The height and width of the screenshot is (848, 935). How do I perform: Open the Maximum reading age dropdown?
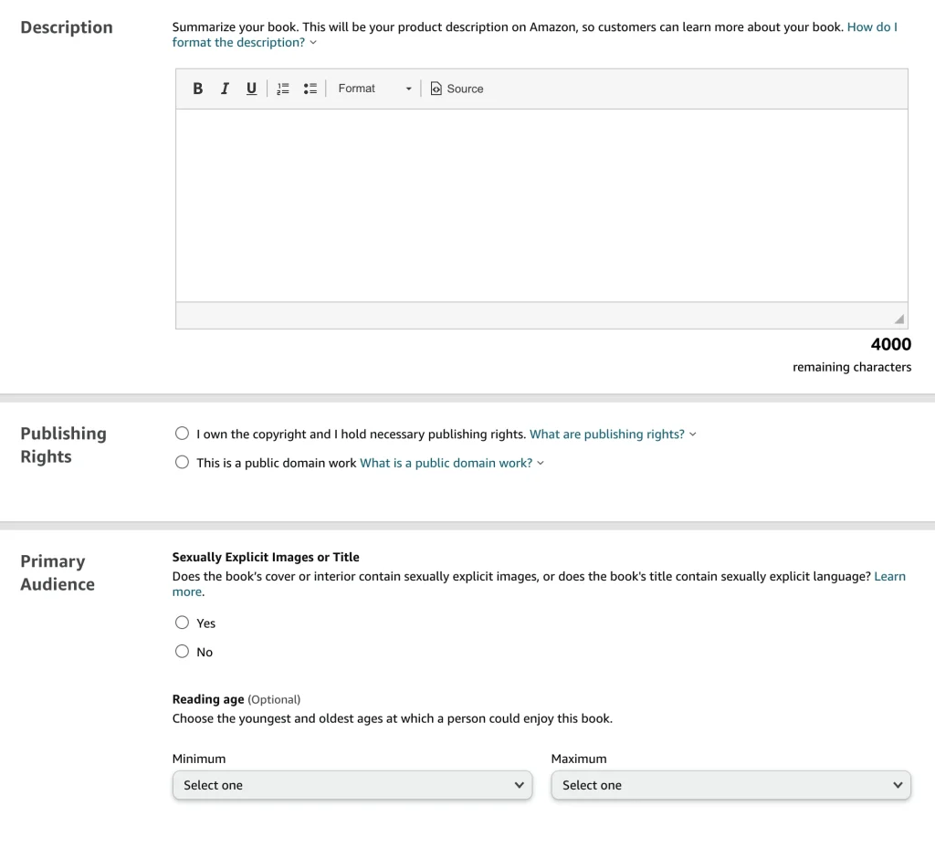pos(731,785)
